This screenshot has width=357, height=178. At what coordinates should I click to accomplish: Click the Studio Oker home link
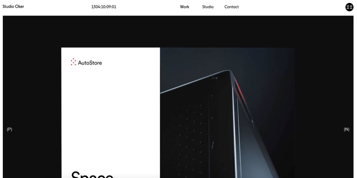[13, 7]
